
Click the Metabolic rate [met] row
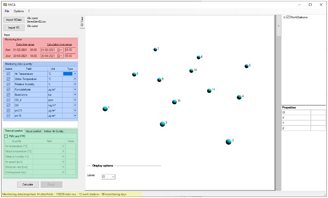coord(40,167)
